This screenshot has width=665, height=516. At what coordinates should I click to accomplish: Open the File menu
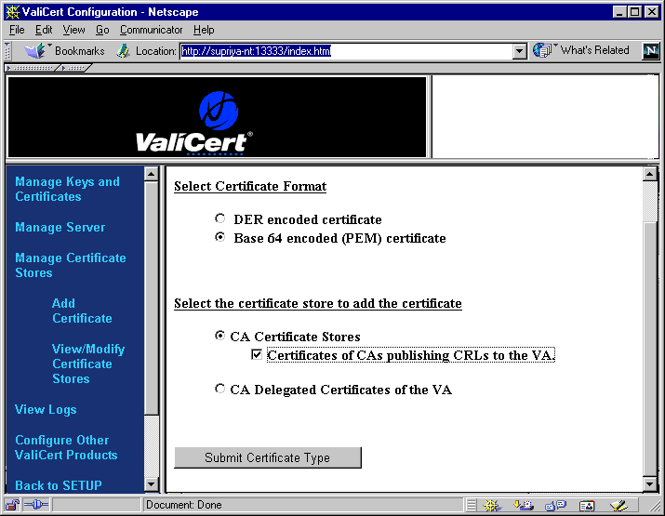17,30
